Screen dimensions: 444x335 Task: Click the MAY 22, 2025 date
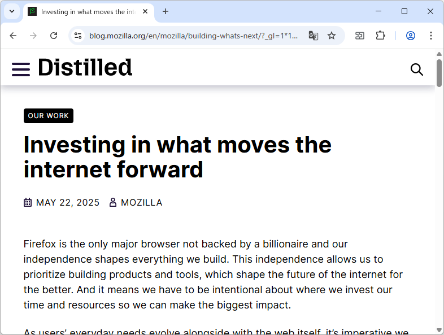tap(68, 202)
